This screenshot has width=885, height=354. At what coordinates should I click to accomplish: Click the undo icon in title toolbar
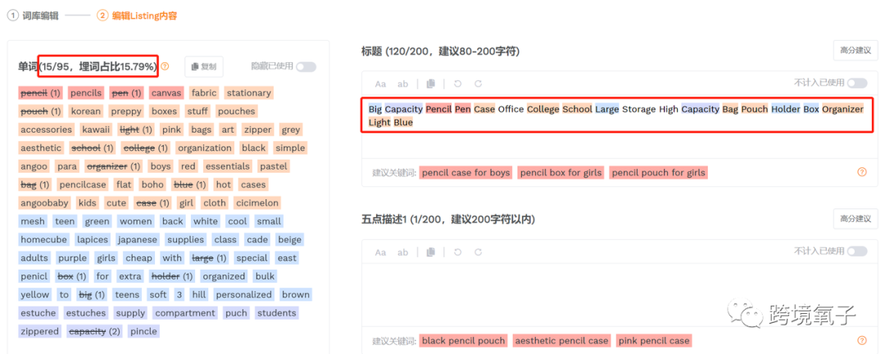(458, 84)
